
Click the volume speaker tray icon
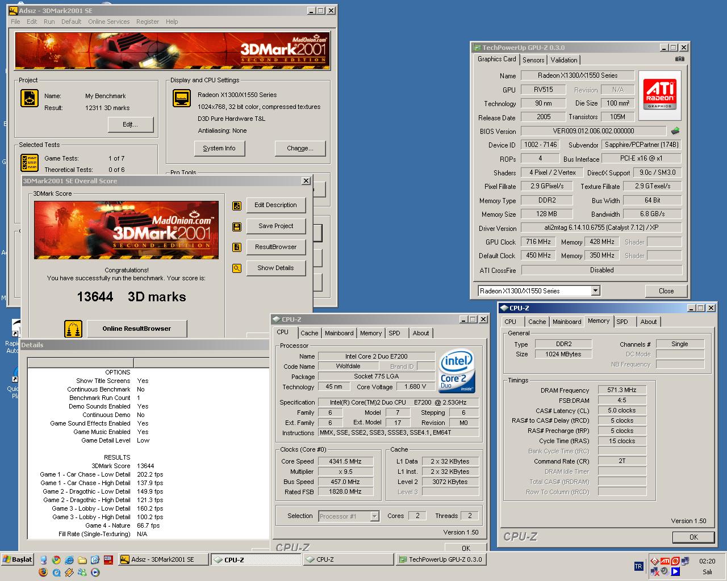pyautogui.click(x=664, y=571)
